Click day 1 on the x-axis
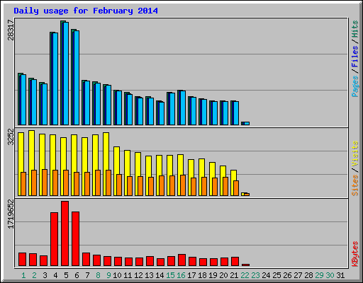This screenshot has width=363, height=283. [x=23, y=275]
